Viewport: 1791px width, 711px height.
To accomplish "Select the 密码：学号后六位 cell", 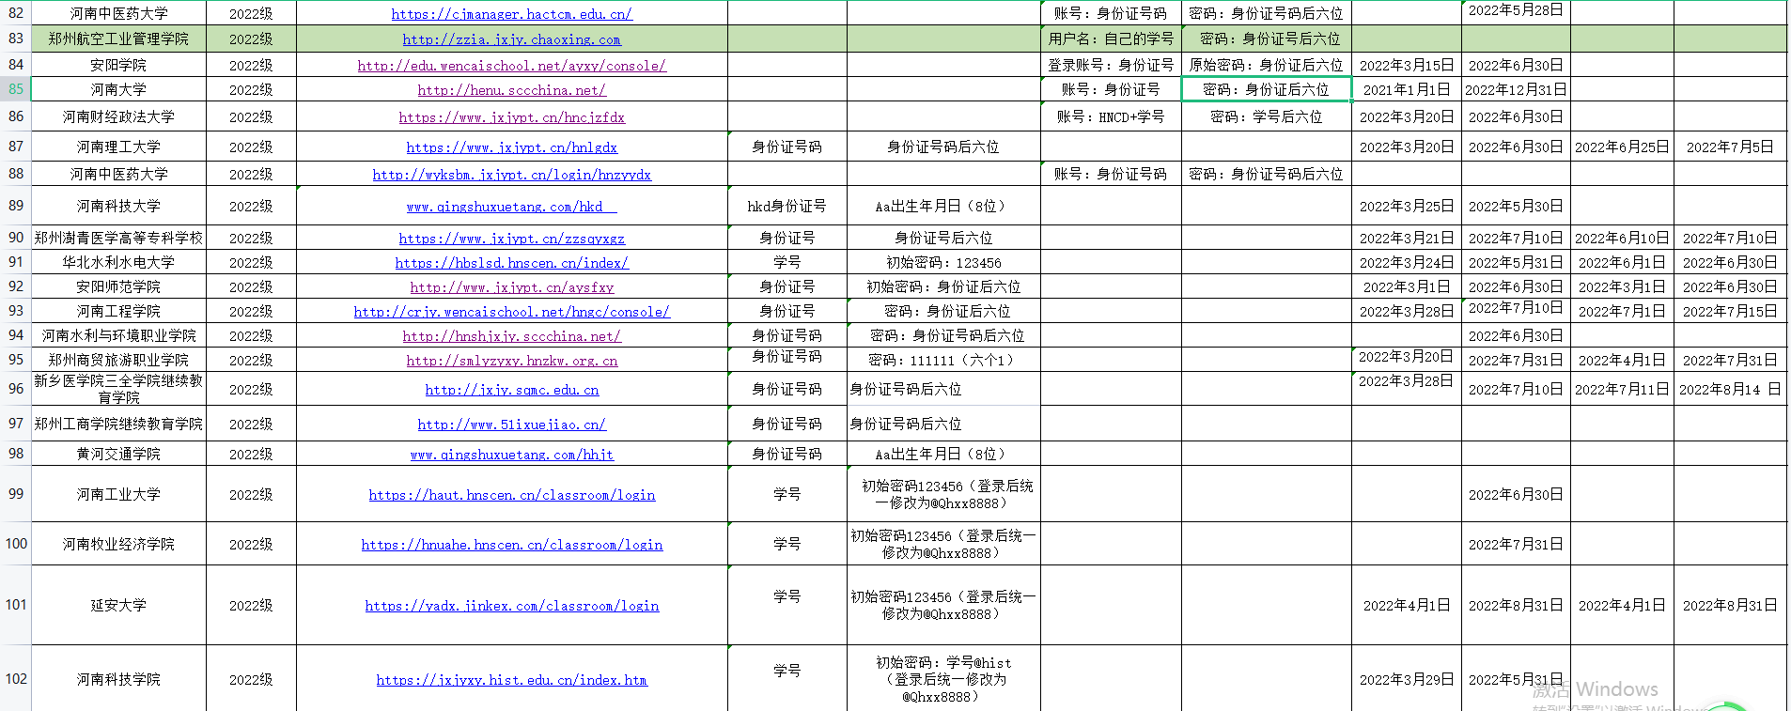I will pos(1267,117).
